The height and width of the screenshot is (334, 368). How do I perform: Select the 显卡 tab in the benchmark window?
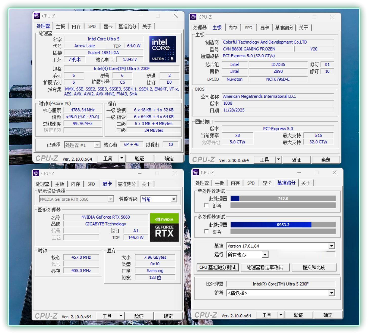pyautogui.click(x=267, y=183)
